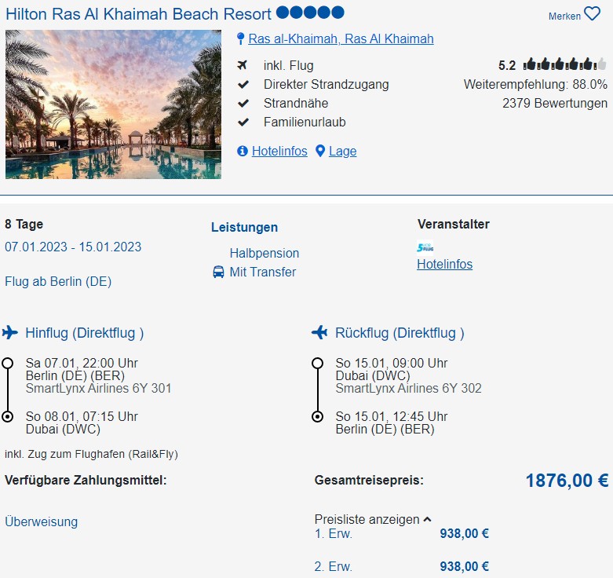Open the Ras al-Khaimah location link
Image resolution: width=613 pixels, height=578 pixels.
(x=341, y=39)
